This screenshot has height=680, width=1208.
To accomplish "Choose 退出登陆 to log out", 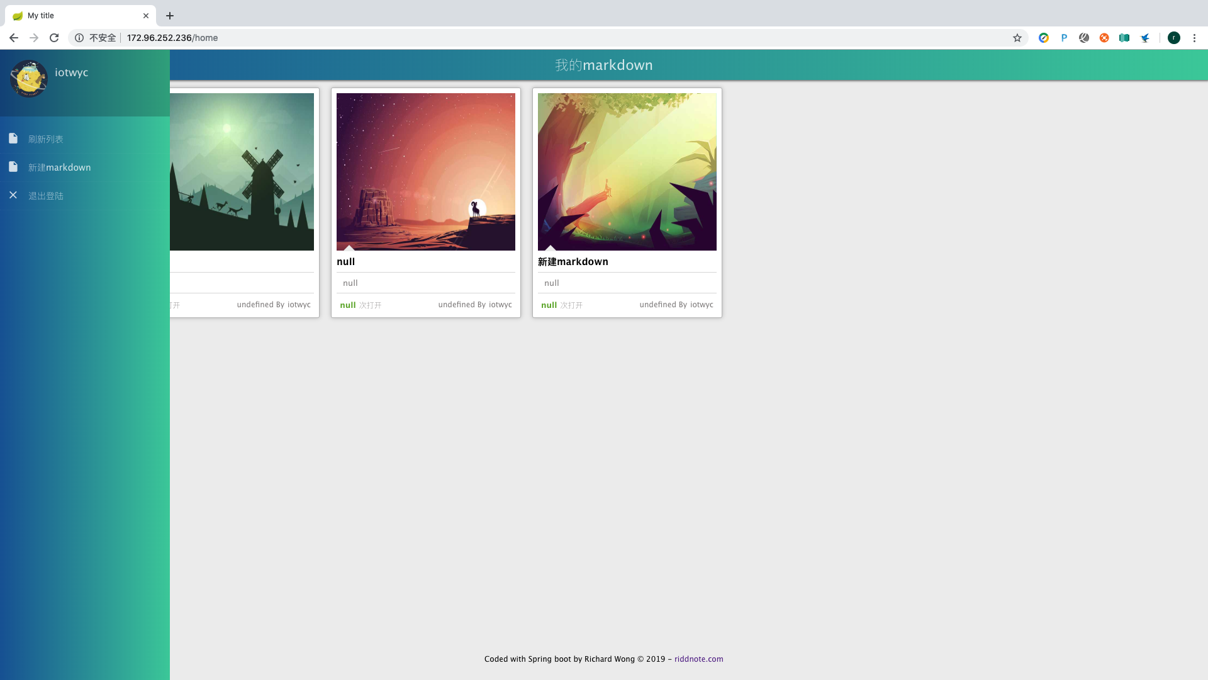I will [85, 196].
